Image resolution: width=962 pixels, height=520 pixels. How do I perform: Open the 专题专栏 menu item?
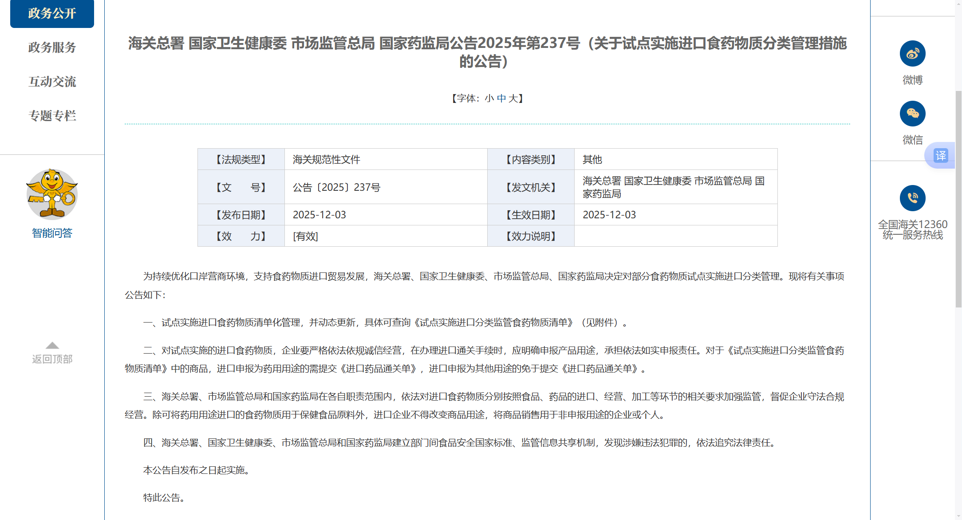pos(52,116)
